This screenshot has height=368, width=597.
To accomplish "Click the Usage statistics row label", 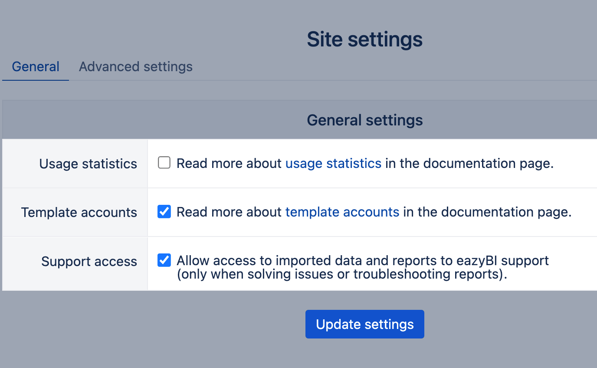I will [88, 164].
